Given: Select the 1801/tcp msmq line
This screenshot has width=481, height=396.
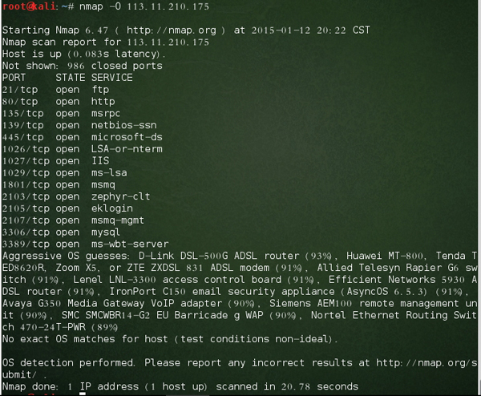Looking at the screenshot, I should pyautogui.click(x=59, y=184).
